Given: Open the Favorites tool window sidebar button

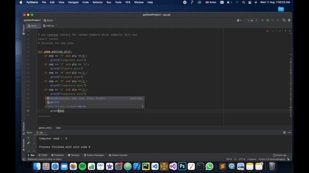Looking at the screenshot, I should pyautogui.click(x=24, y=145).
